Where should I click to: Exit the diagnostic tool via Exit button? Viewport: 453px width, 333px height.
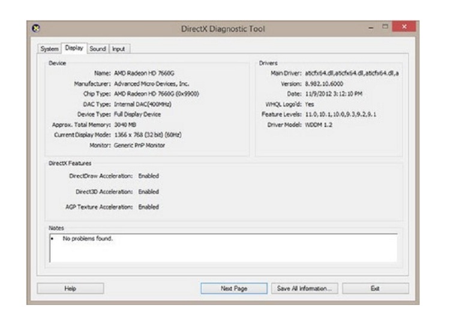coord(375,289)
